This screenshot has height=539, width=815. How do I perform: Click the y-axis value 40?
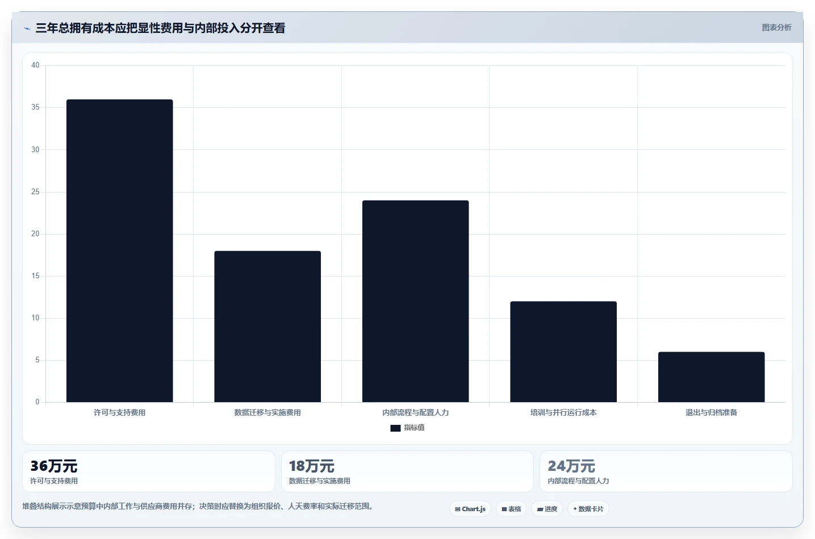[35, 65]
